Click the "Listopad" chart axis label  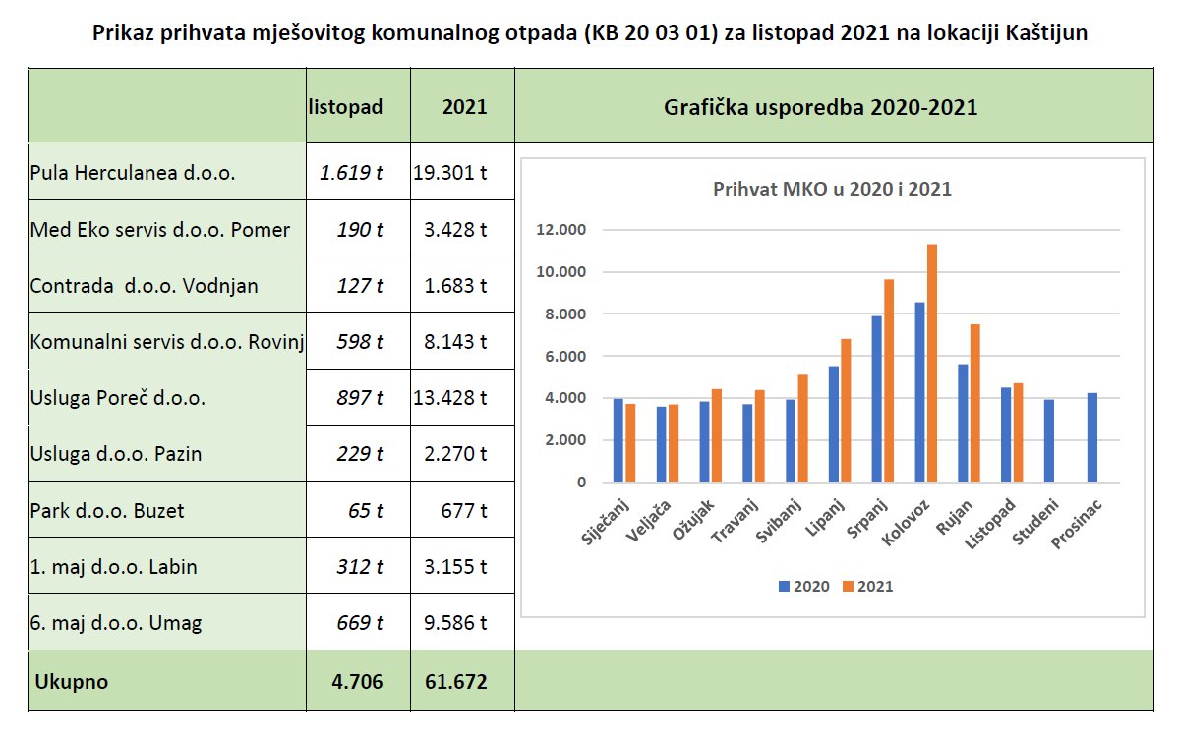click(990, 524)
